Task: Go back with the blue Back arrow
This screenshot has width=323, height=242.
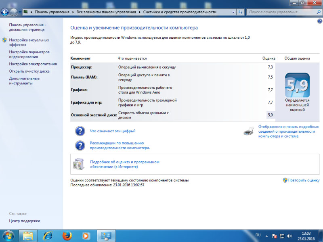Action: click(x=5, y=12)
